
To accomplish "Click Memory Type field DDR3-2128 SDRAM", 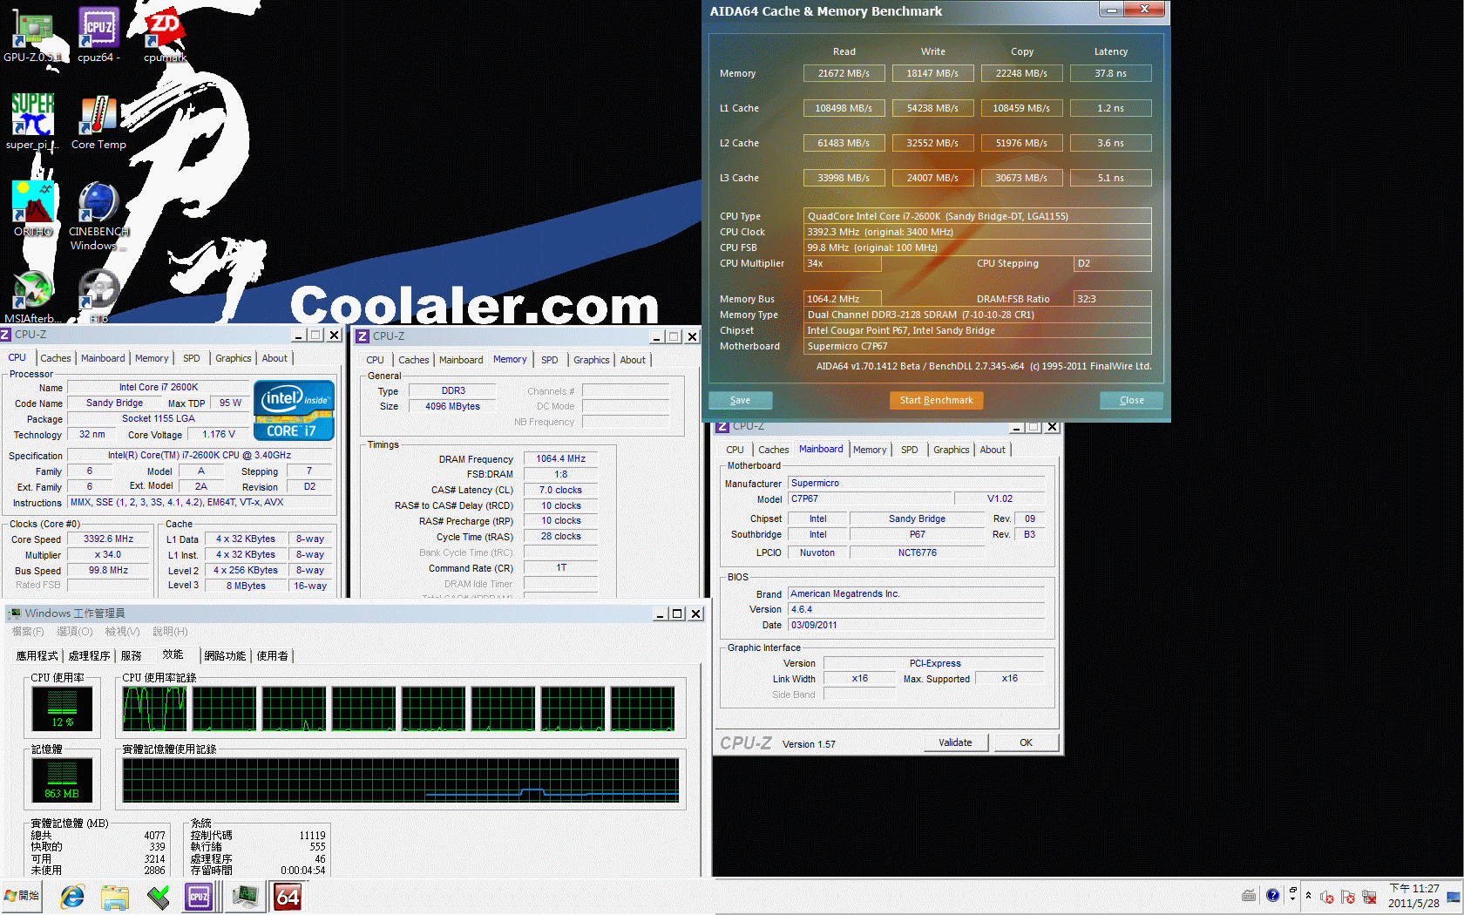I will (977, 315).
